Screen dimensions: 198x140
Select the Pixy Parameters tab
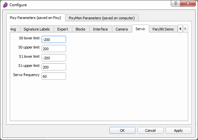tap(36, 18)
